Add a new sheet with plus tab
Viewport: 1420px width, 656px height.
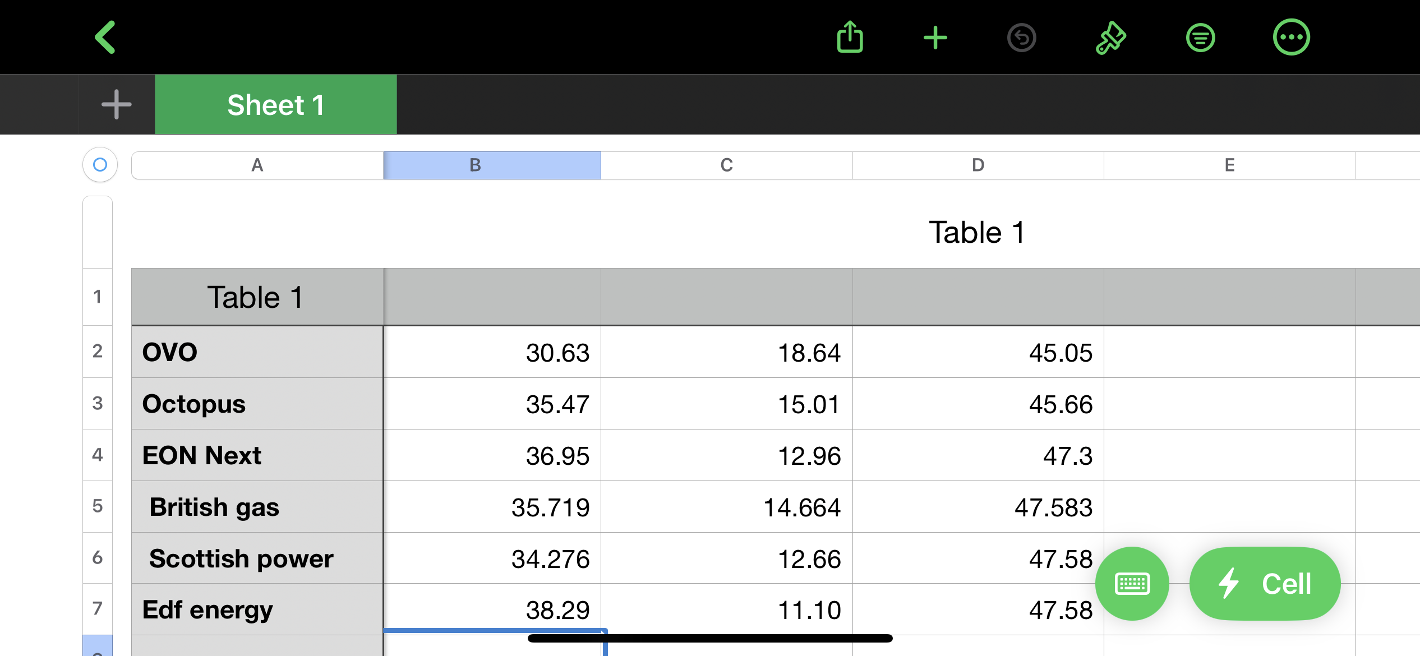(x=117, y=105)
